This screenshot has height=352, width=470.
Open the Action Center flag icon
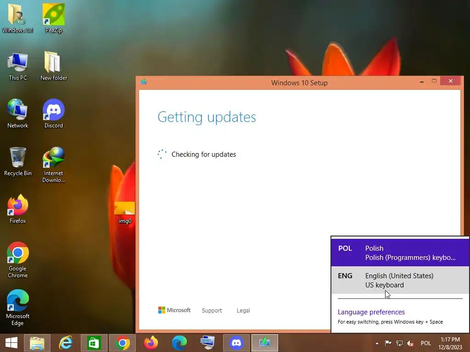point(388,343)
